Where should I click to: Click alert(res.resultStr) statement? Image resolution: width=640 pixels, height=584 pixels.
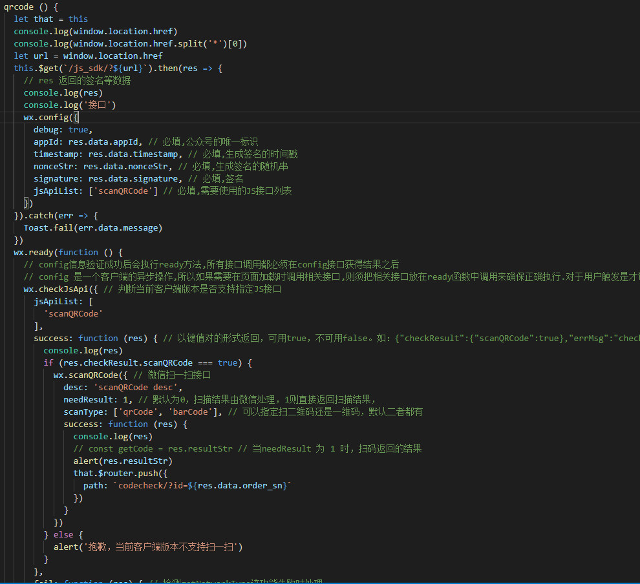[123, 461]
